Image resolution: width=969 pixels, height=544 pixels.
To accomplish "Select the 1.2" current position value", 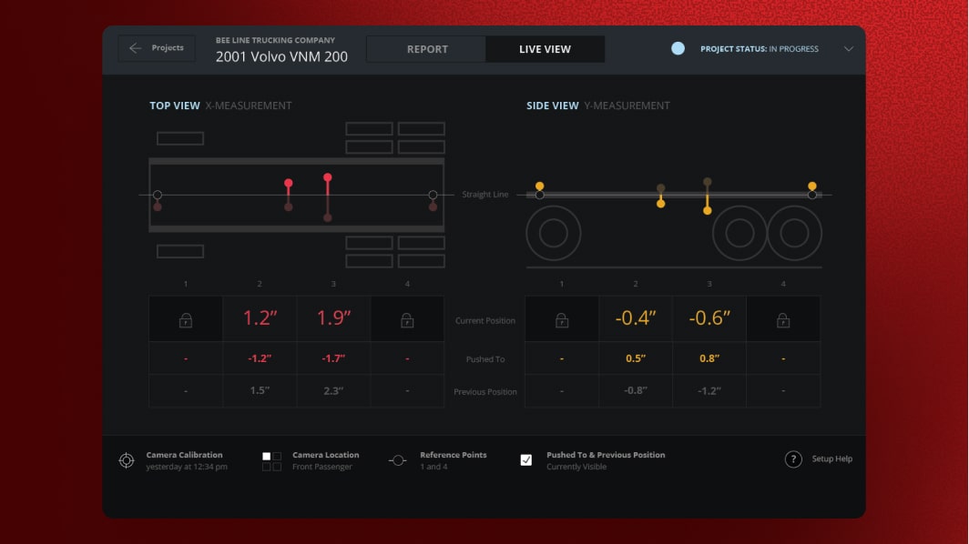I will (260, 318).
